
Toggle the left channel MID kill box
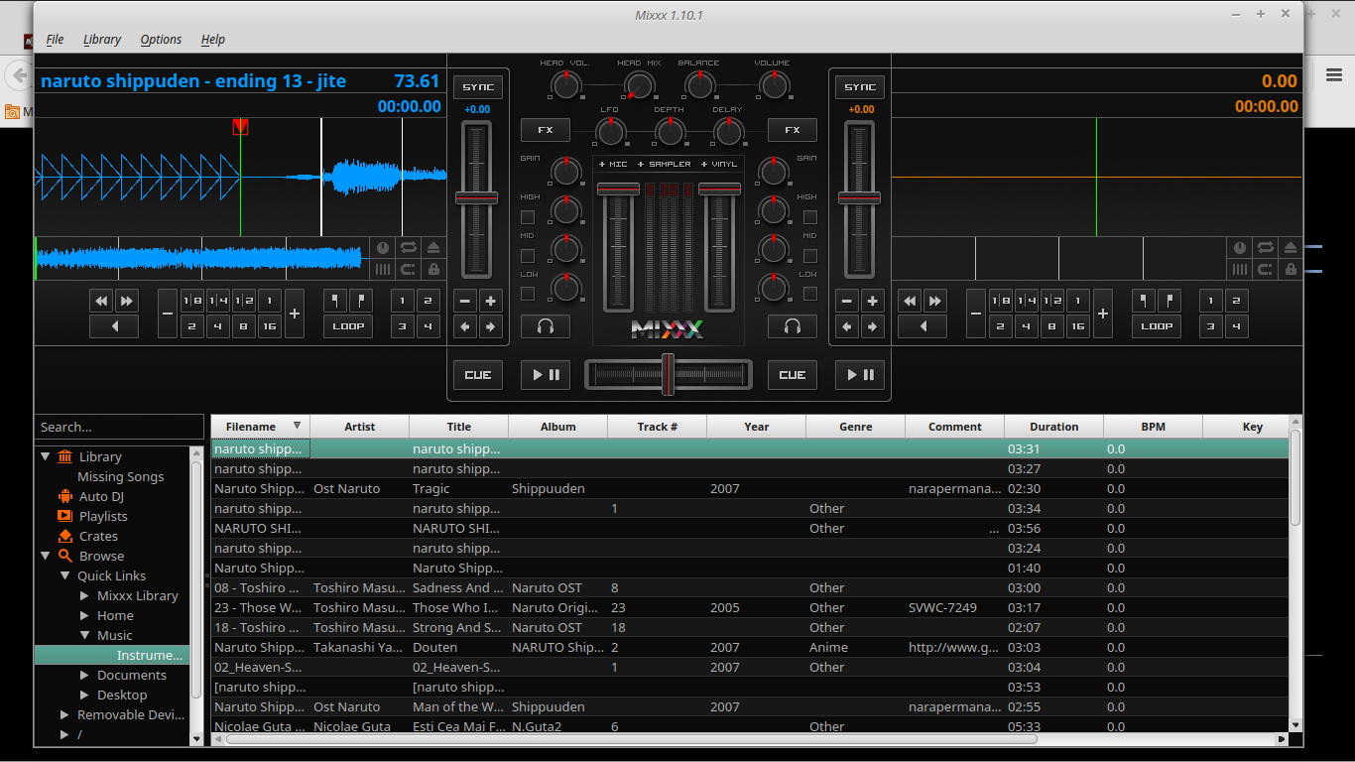pyautogui.click(x=528, y=255)
